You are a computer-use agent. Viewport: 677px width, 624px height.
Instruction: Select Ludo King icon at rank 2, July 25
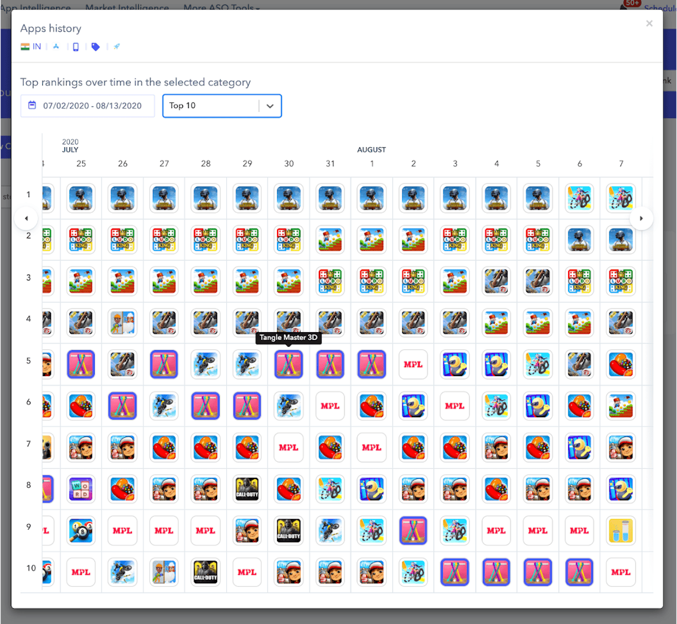pyautogui.click(x=81, y=240)
